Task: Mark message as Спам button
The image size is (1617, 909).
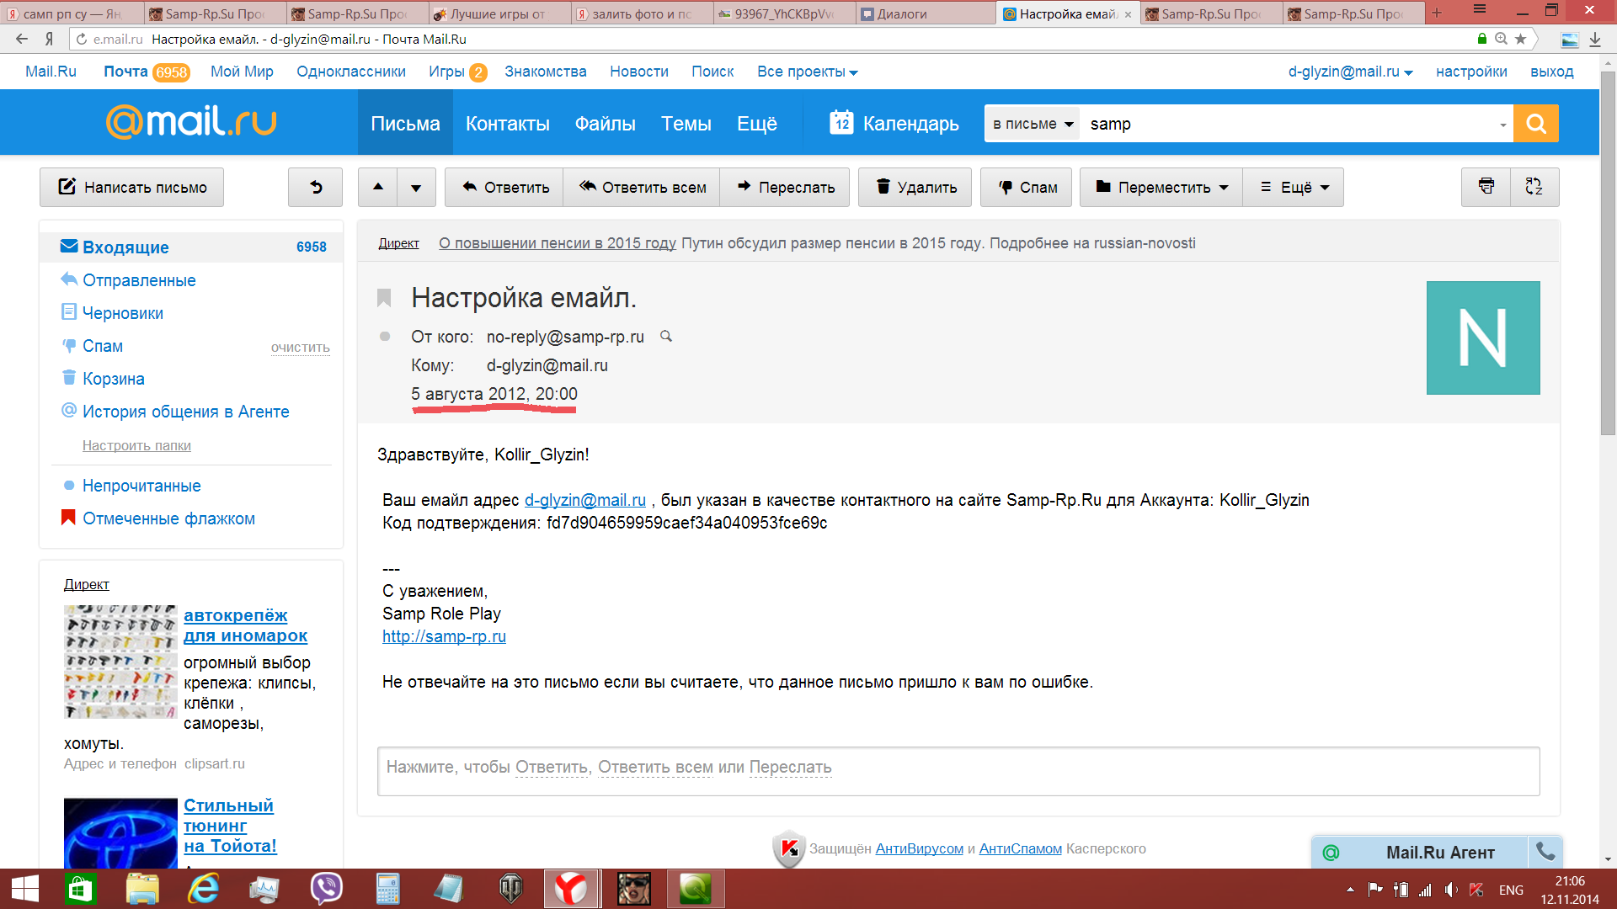Action: tap(1027, 187)
